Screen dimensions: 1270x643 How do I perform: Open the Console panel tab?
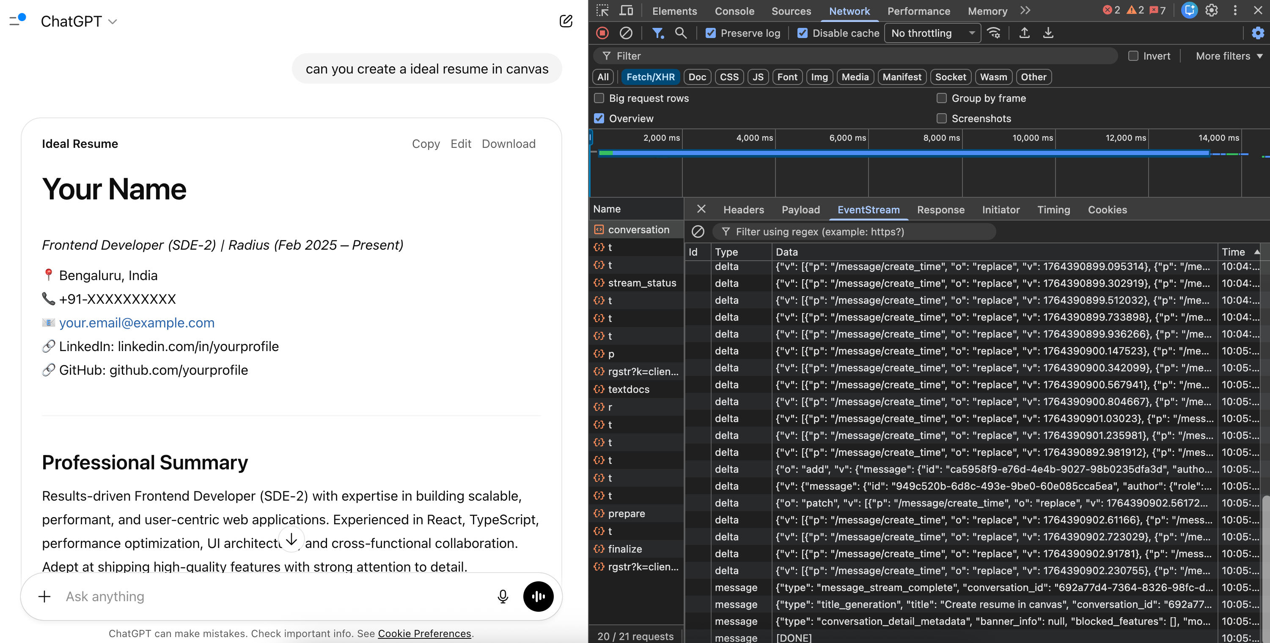[734, 11]
